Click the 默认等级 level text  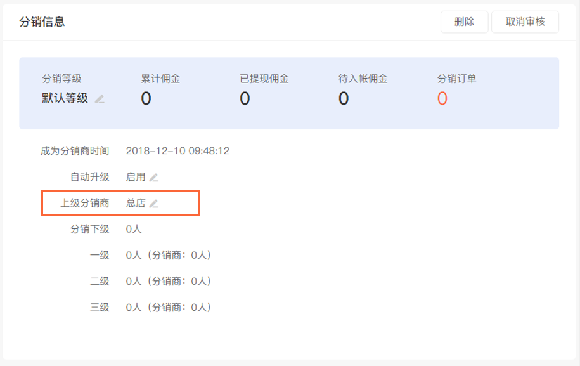pos(65,98)
